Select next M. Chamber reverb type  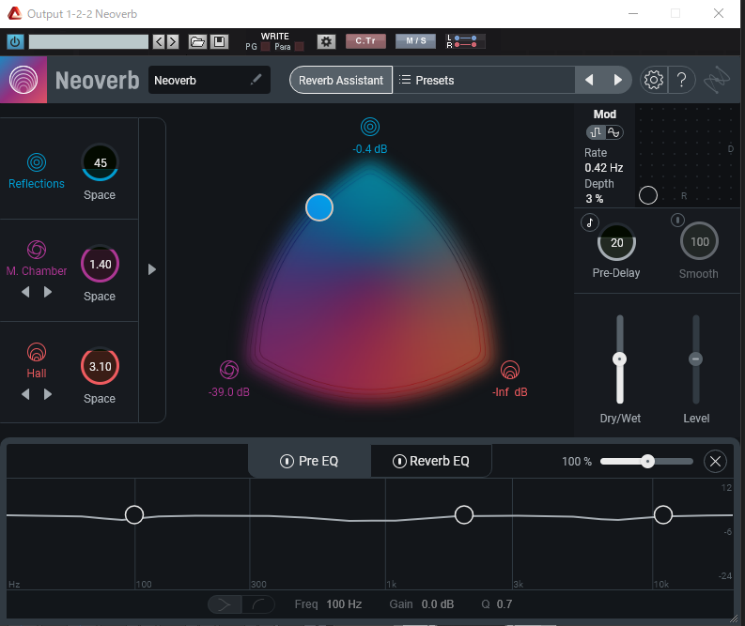(48, 292)
